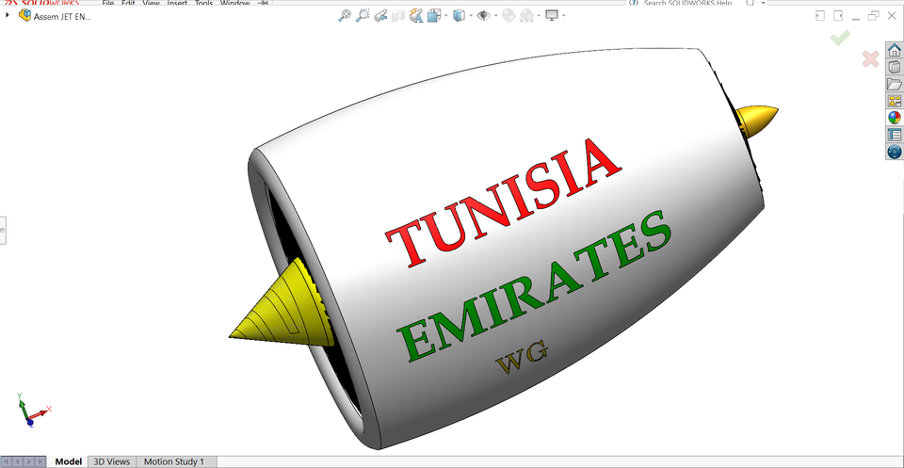Open the View Settings dropdown arrow

563,16
